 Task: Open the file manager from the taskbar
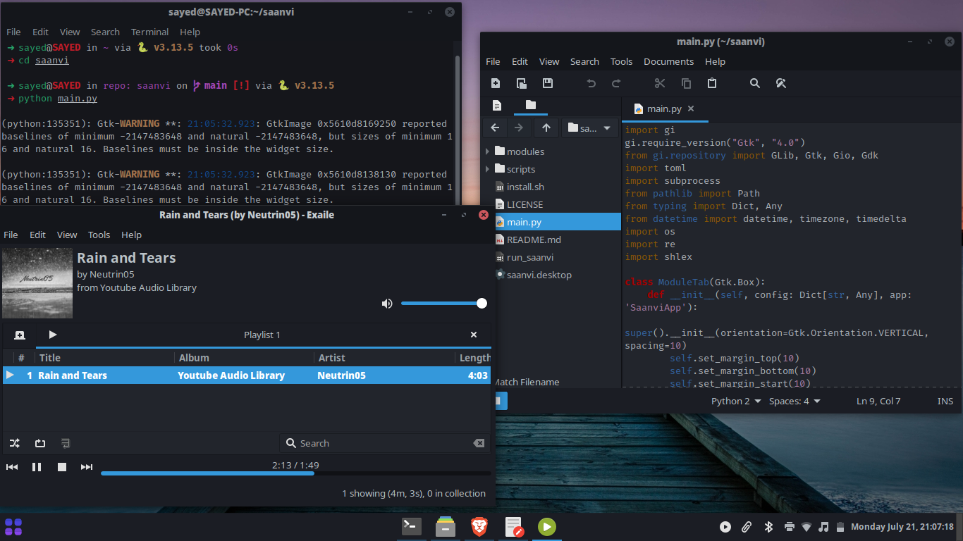pyautogui.click(x=446, y=527)
